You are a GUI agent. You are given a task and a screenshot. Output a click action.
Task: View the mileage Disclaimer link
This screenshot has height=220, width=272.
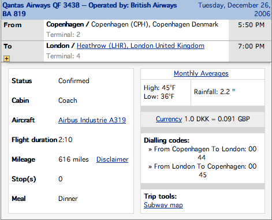113,159
